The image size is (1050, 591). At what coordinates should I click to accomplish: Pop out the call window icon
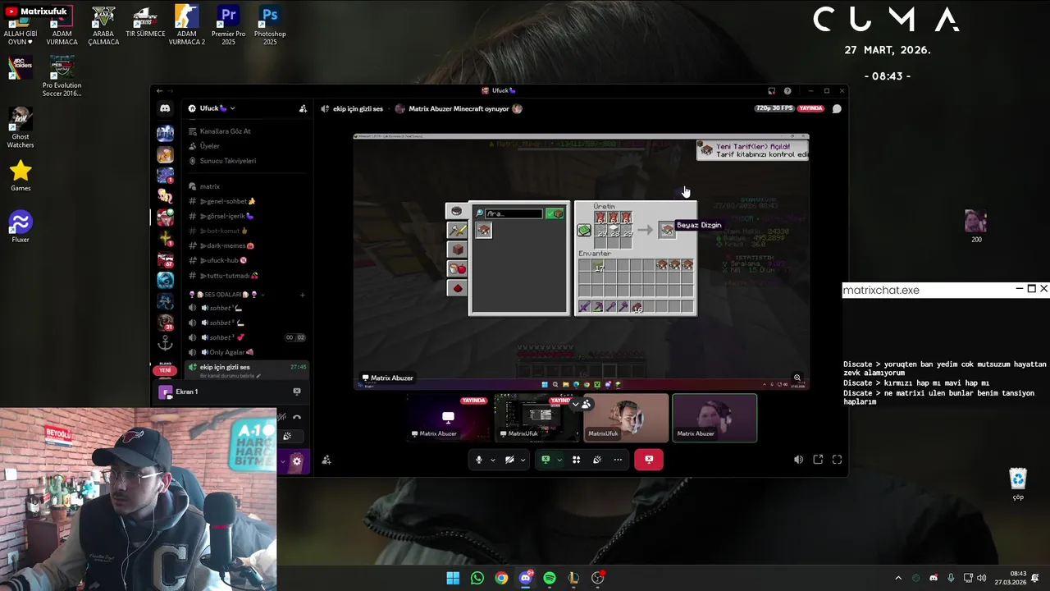(818, 460)
